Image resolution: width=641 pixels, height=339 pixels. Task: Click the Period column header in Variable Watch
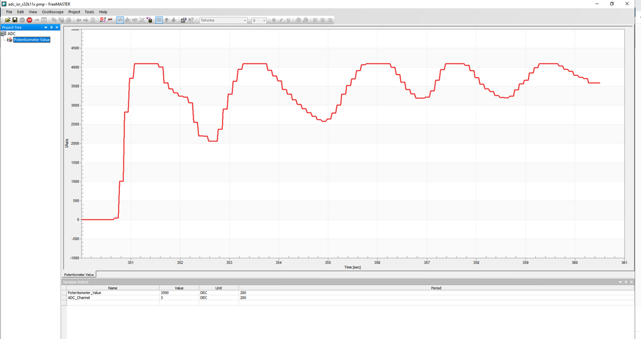pyautogui.click(x=436, y=288)
